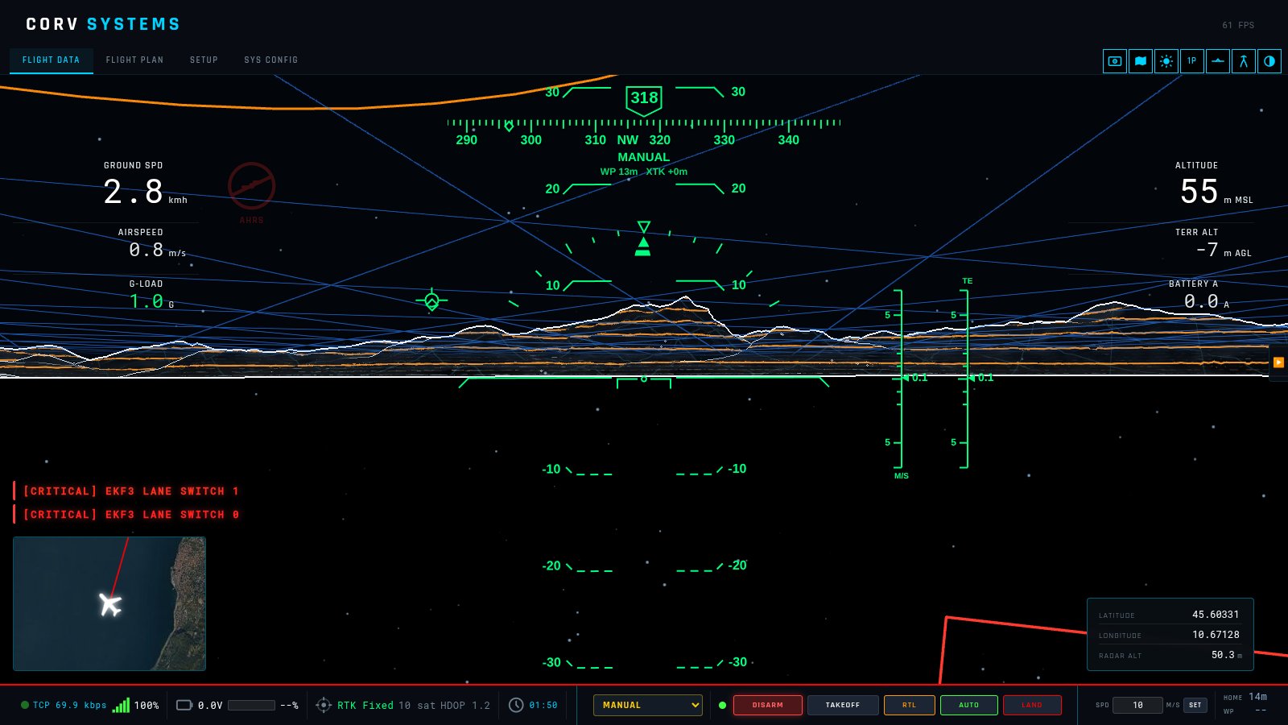Click the latitude value 45.60331
Viewport: 1288px width, 725px height.
(x=1216, y=615)
